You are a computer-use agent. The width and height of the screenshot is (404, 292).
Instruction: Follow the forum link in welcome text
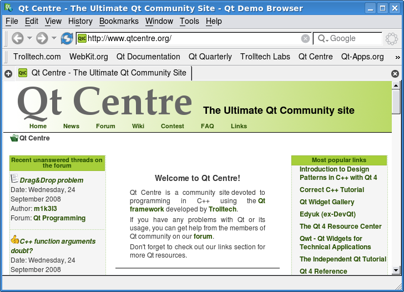(203, 236)
